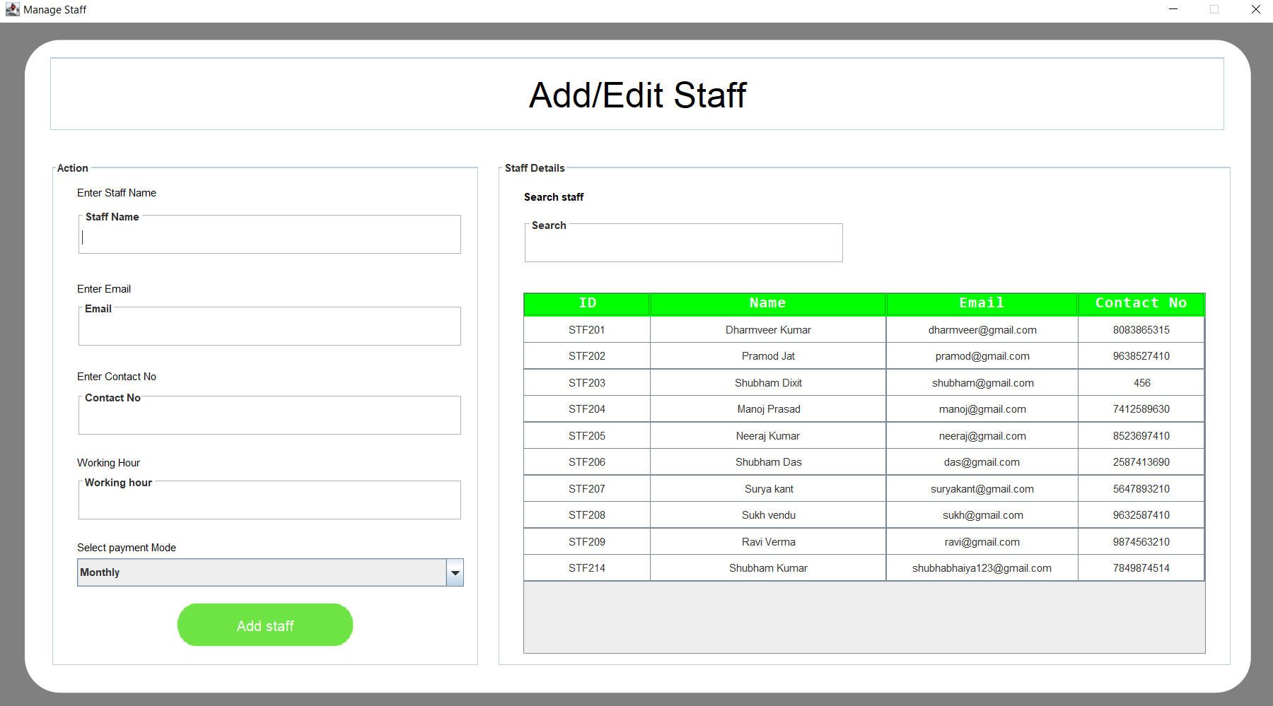Click the Contact No column header

click(x=1141, y=303)
